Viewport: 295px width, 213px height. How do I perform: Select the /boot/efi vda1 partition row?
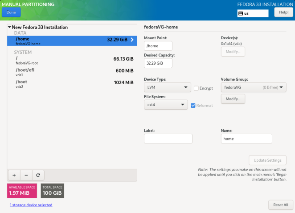72,72
